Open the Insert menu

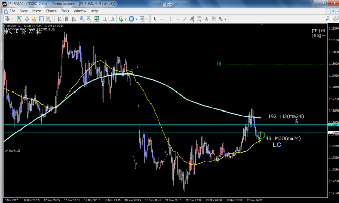pyautogui.click(x=37, y=11)
